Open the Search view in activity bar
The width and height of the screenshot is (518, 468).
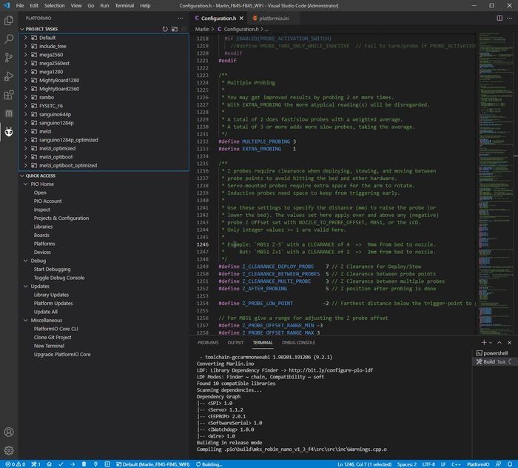click(9, 39)
